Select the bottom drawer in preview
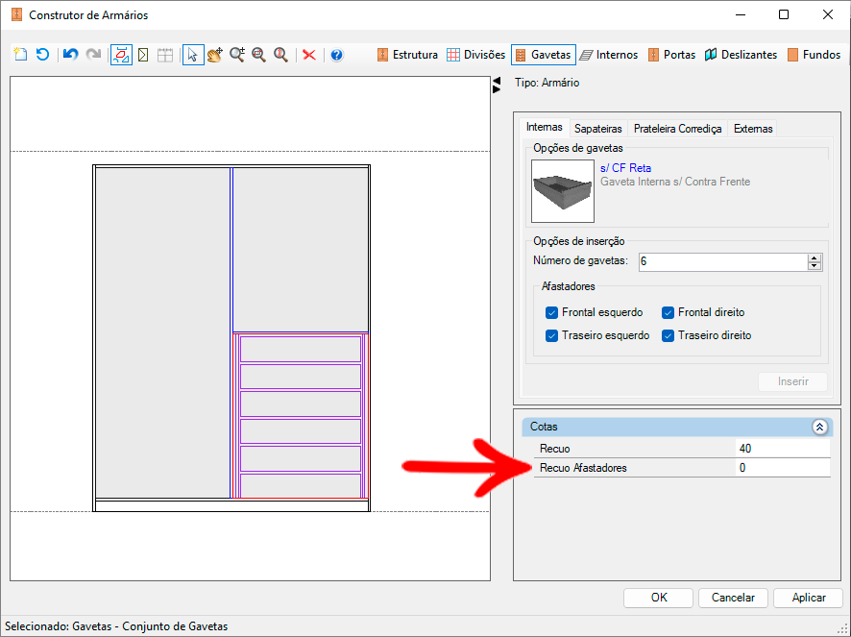This screenshot has width=851, height=637. point(300,485)
